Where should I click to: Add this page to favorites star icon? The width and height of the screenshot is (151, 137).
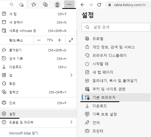(x=21, y=4)
